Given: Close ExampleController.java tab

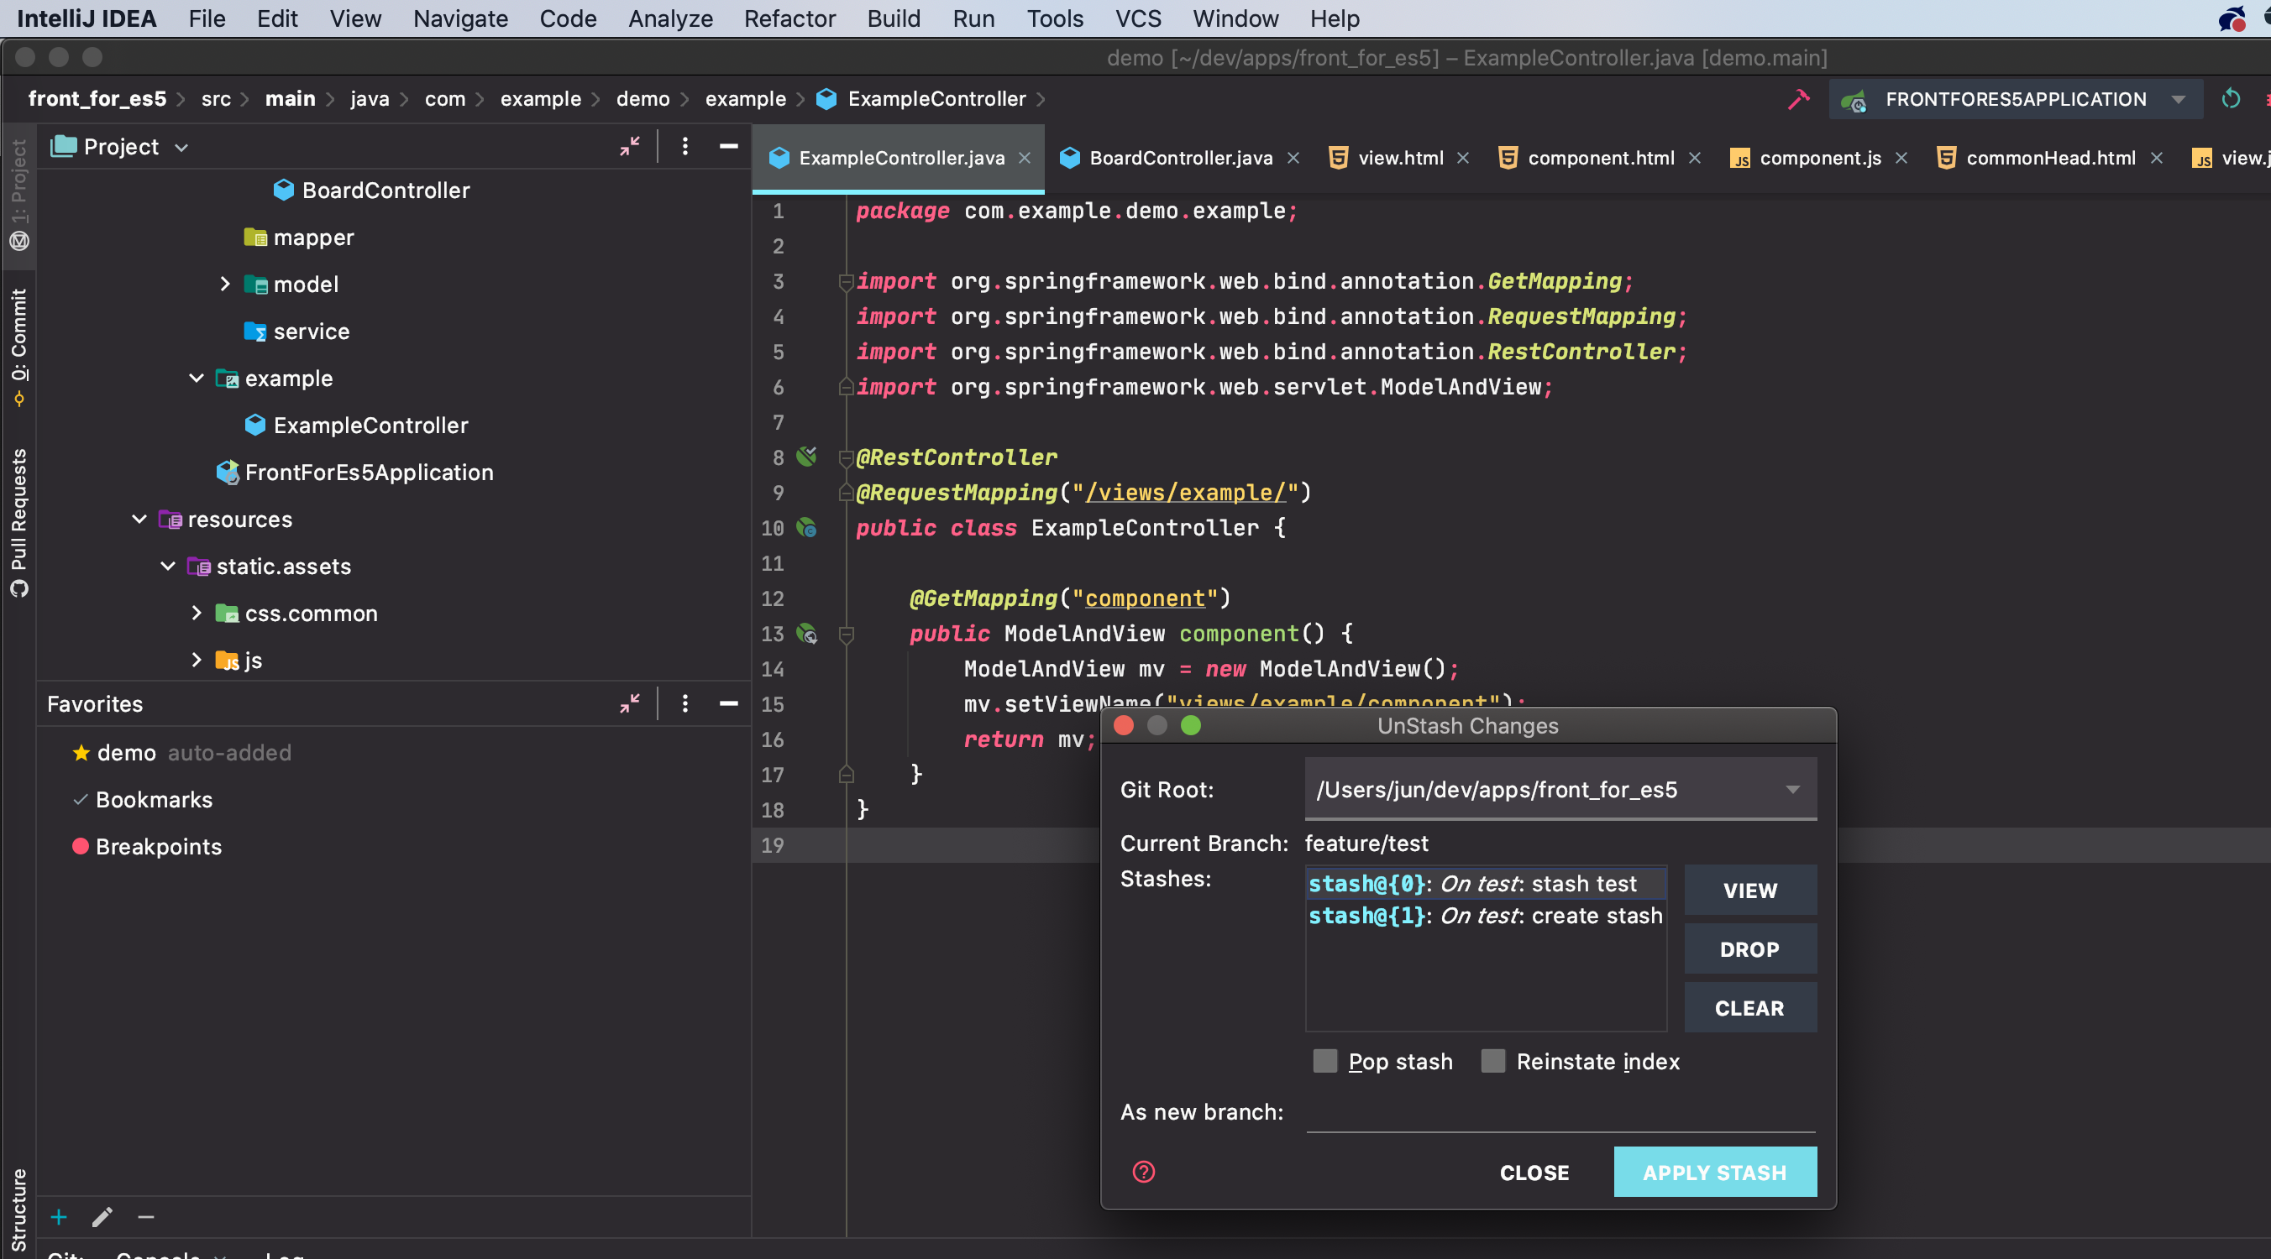Looking at the screenshot, I should point(1025,158).
